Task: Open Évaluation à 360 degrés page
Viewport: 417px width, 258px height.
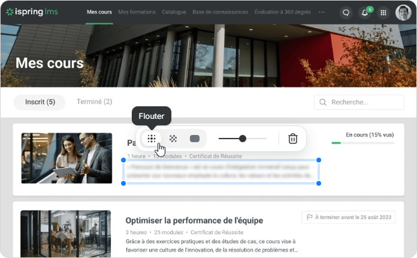Action: pos(282,12)
